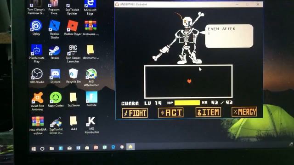The width and height of the screenshot is (294, 165).
Task: Click the red soul heart in battle box
Action: click(189, 81)
